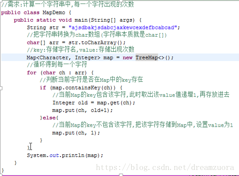Click the Map<Character, Integer> type declaration
Image resolution: width=239 pixels, height=176 pixels.
[64, 58]
